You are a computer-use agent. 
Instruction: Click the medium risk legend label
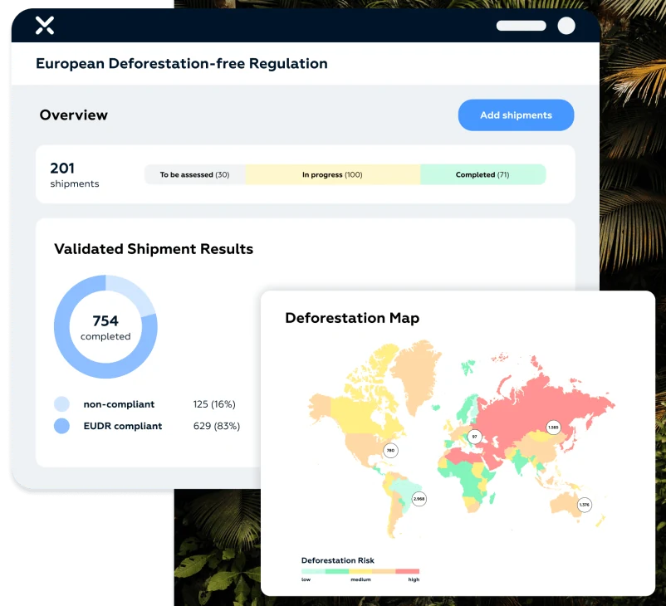click(x=360, y=579)
